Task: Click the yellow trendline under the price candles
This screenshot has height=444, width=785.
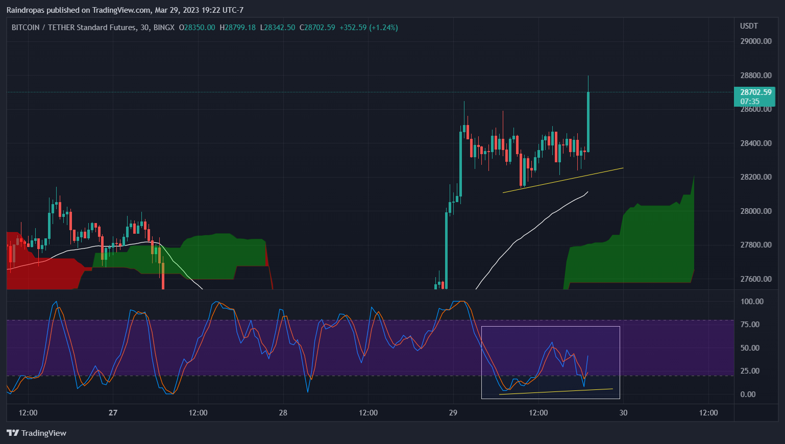Action: (x=563, y=180)
